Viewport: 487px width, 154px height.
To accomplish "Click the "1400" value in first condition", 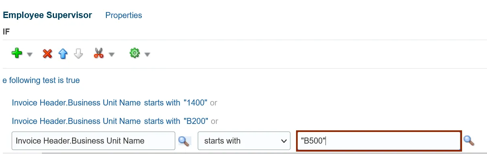I will coord(195,103).
